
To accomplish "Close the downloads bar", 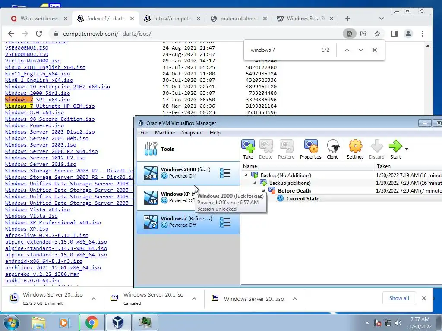I will (x=424, y=298).
